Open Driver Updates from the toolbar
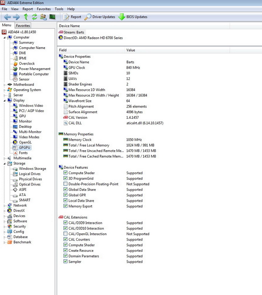This screenshot has width=262, height=295. tap(100, 17)
